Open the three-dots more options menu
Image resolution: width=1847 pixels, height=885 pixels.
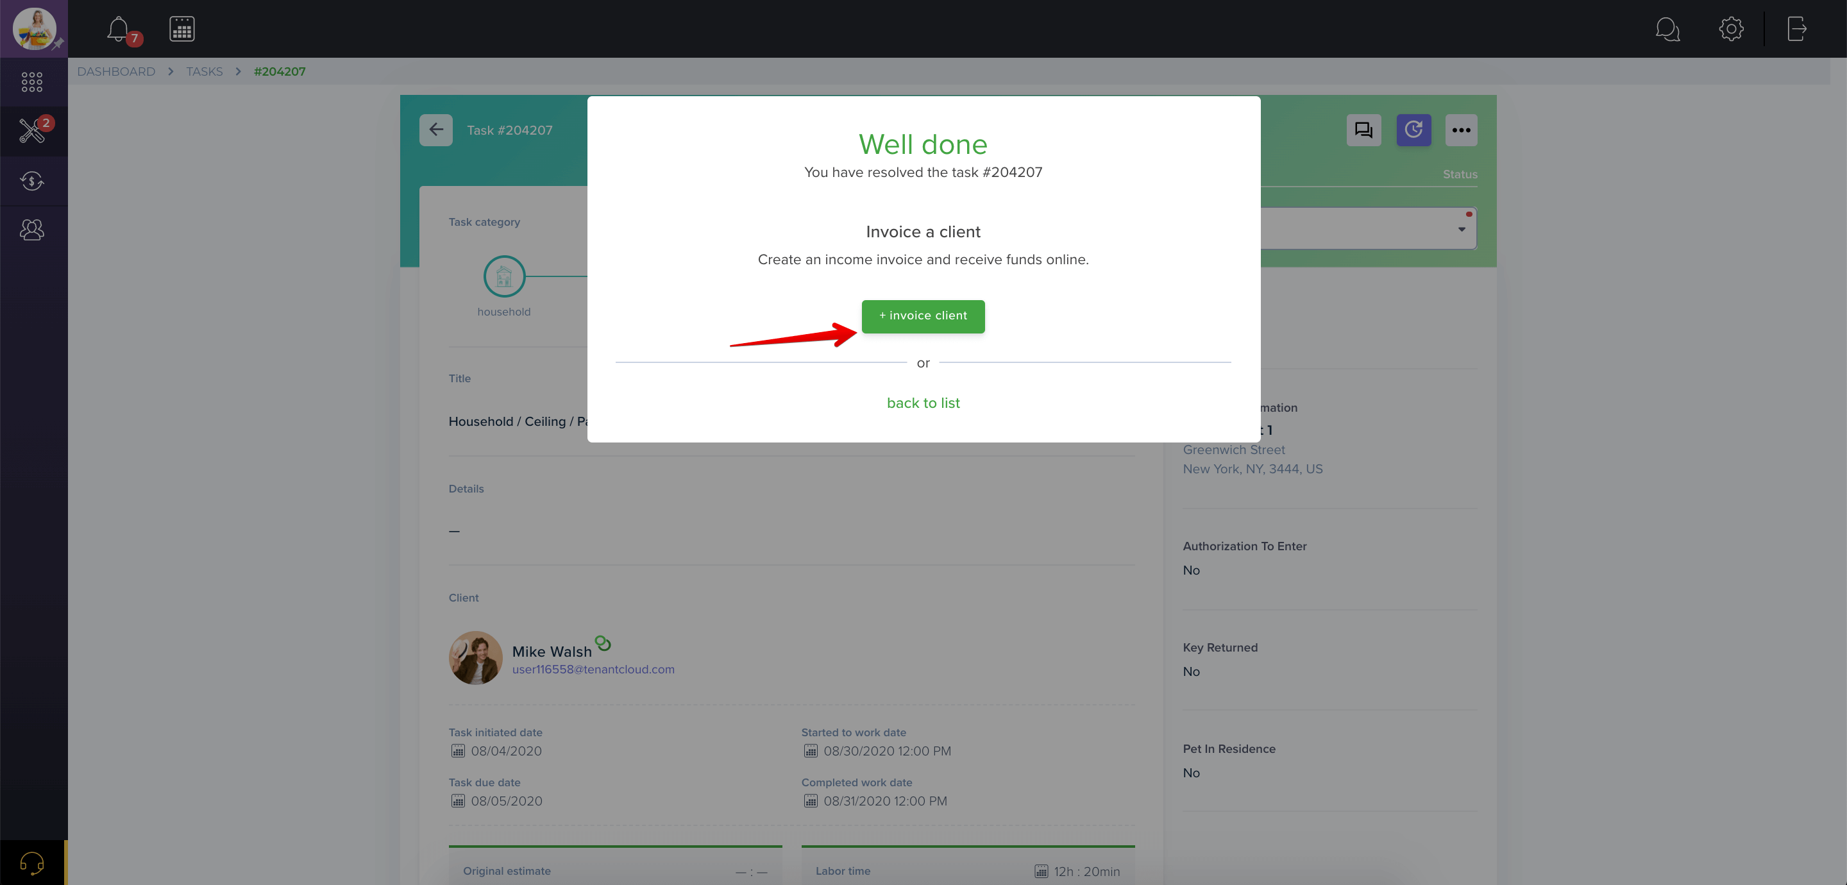(1462, 130)
